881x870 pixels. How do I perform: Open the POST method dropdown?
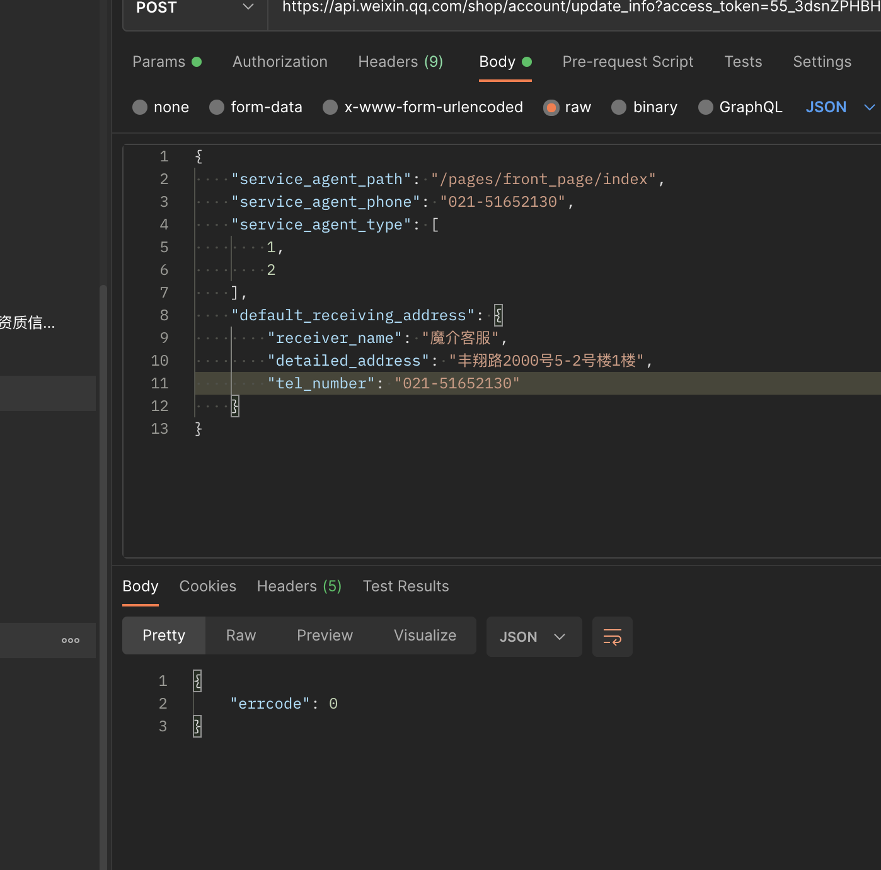tap(195, 8)
